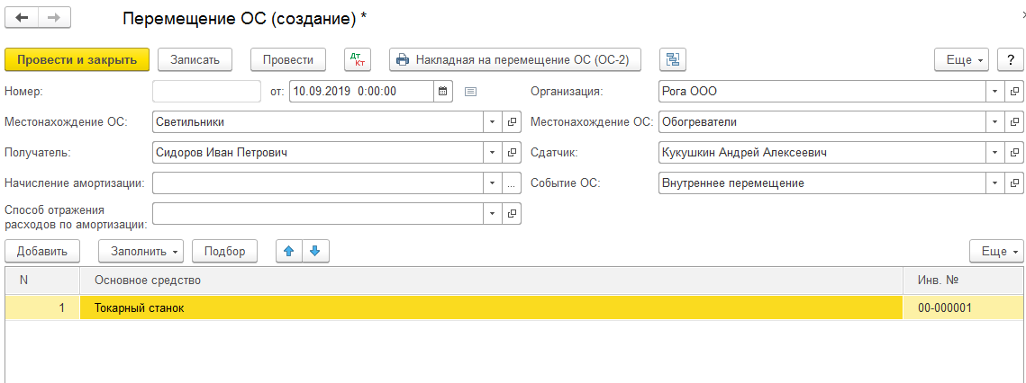Open the top Еще menu
The width and height of the screenshot is (1026, 383).
coord(962,59)
